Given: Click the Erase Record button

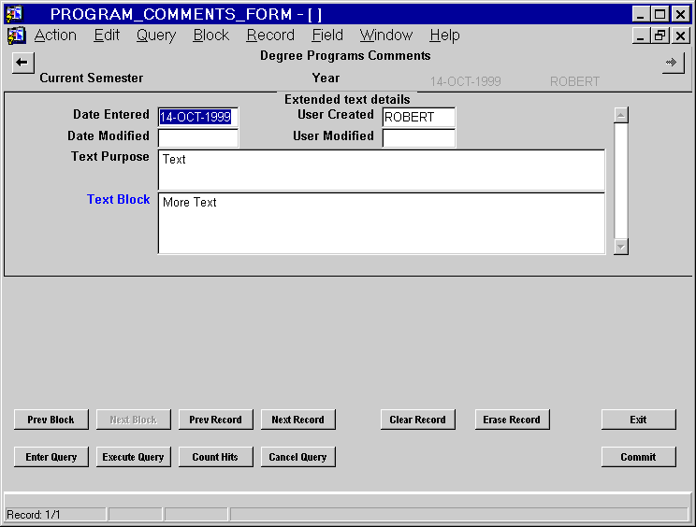Looking at the screenshot, I should pyautogui.click(x=513, y=420).
